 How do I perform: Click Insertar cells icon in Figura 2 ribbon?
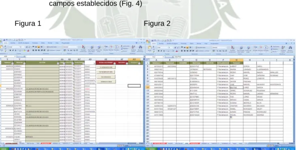(x=255, y=49)
